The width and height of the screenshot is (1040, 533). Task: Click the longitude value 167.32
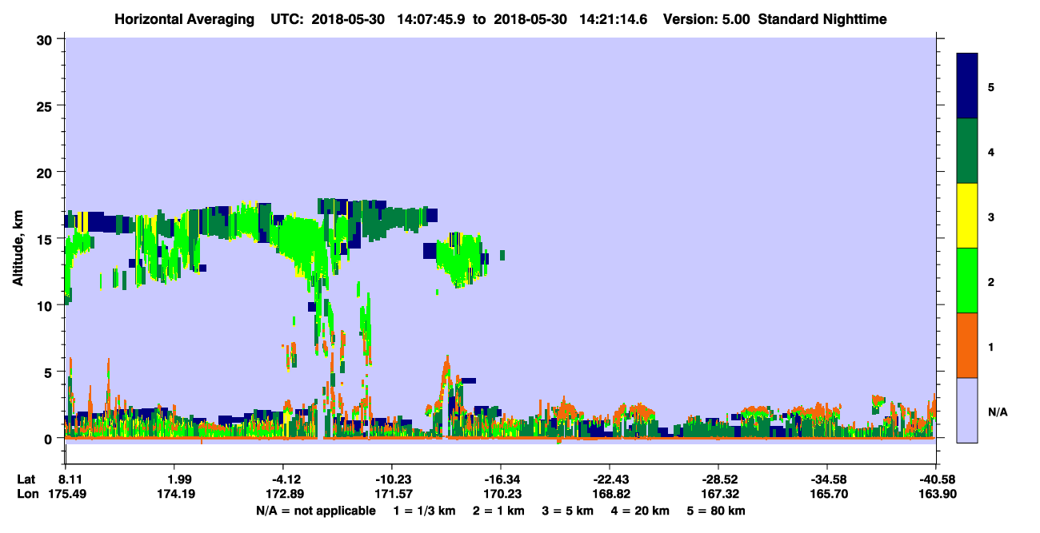718,495
